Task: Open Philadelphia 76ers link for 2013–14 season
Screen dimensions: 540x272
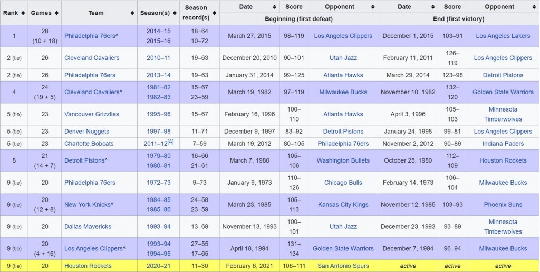Action: point(90,75)
